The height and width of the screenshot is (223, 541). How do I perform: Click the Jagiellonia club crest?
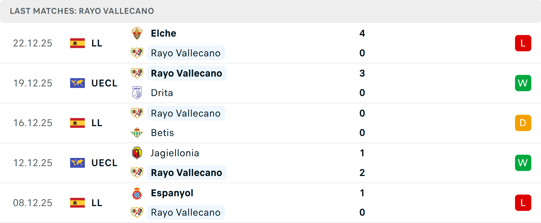(137, 153)
